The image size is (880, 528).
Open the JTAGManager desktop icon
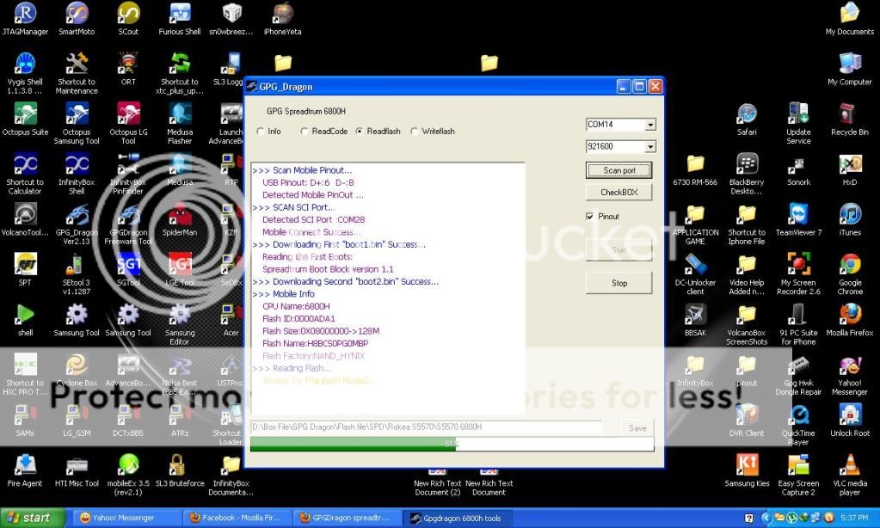pos(25,15)
